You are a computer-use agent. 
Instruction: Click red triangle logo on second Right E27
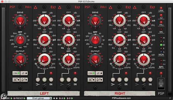[x=134, y=7]
